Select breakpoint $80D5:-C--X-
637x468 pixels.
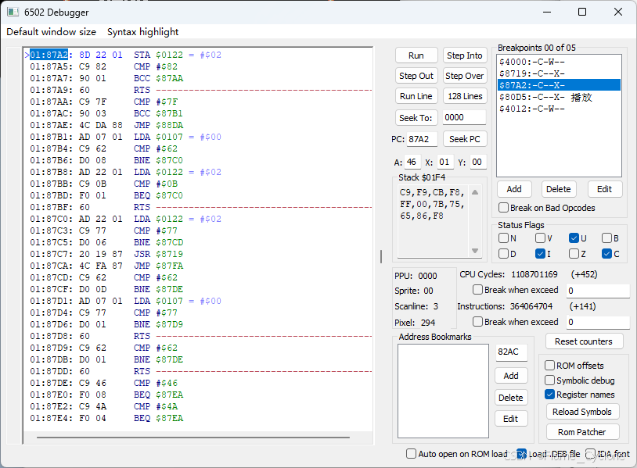(559, 97)
